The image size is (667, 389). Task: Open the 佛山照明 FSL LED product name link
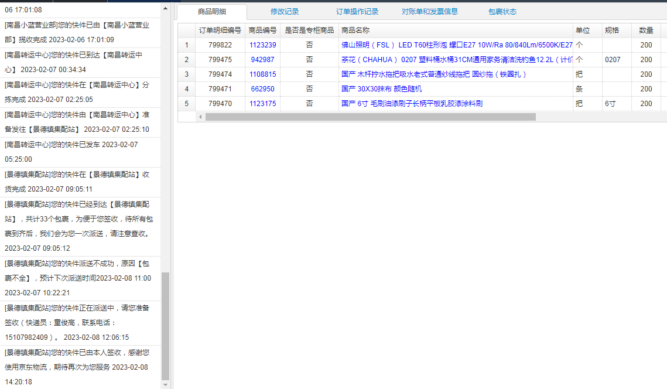coord(457,45)
